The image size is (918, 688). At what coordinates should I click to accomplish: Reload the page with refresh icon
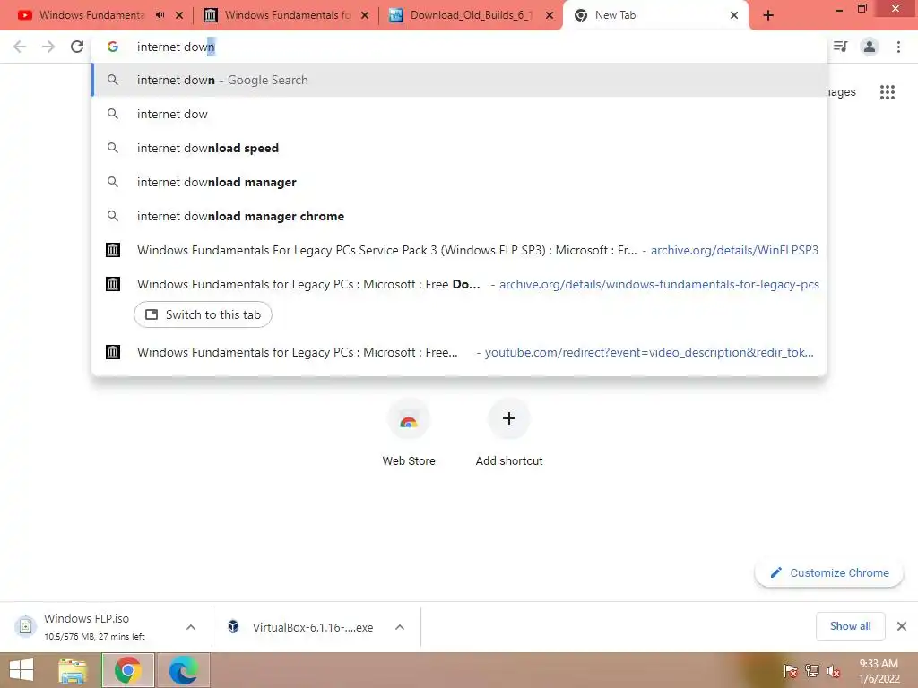[x=77, y=47]
